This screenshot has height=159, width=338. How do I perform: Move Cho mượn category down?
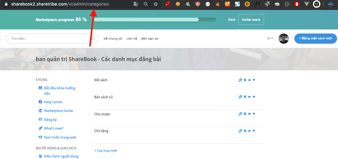point(254,114)
